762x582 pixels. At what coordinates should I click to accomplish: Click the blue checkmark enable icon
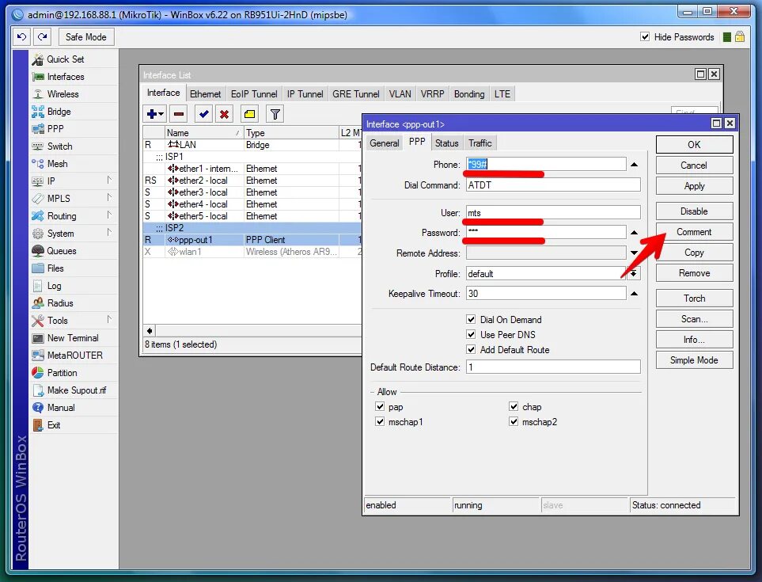pos(203,114)
